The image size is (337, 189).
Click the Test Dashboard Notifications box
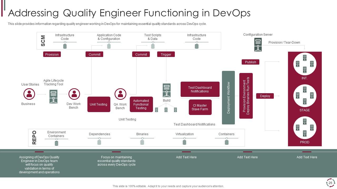click(x=200, y=89)
